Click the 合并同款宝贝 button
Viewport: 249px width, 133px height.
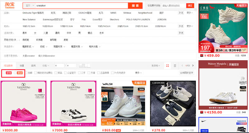tap(186, 73)
